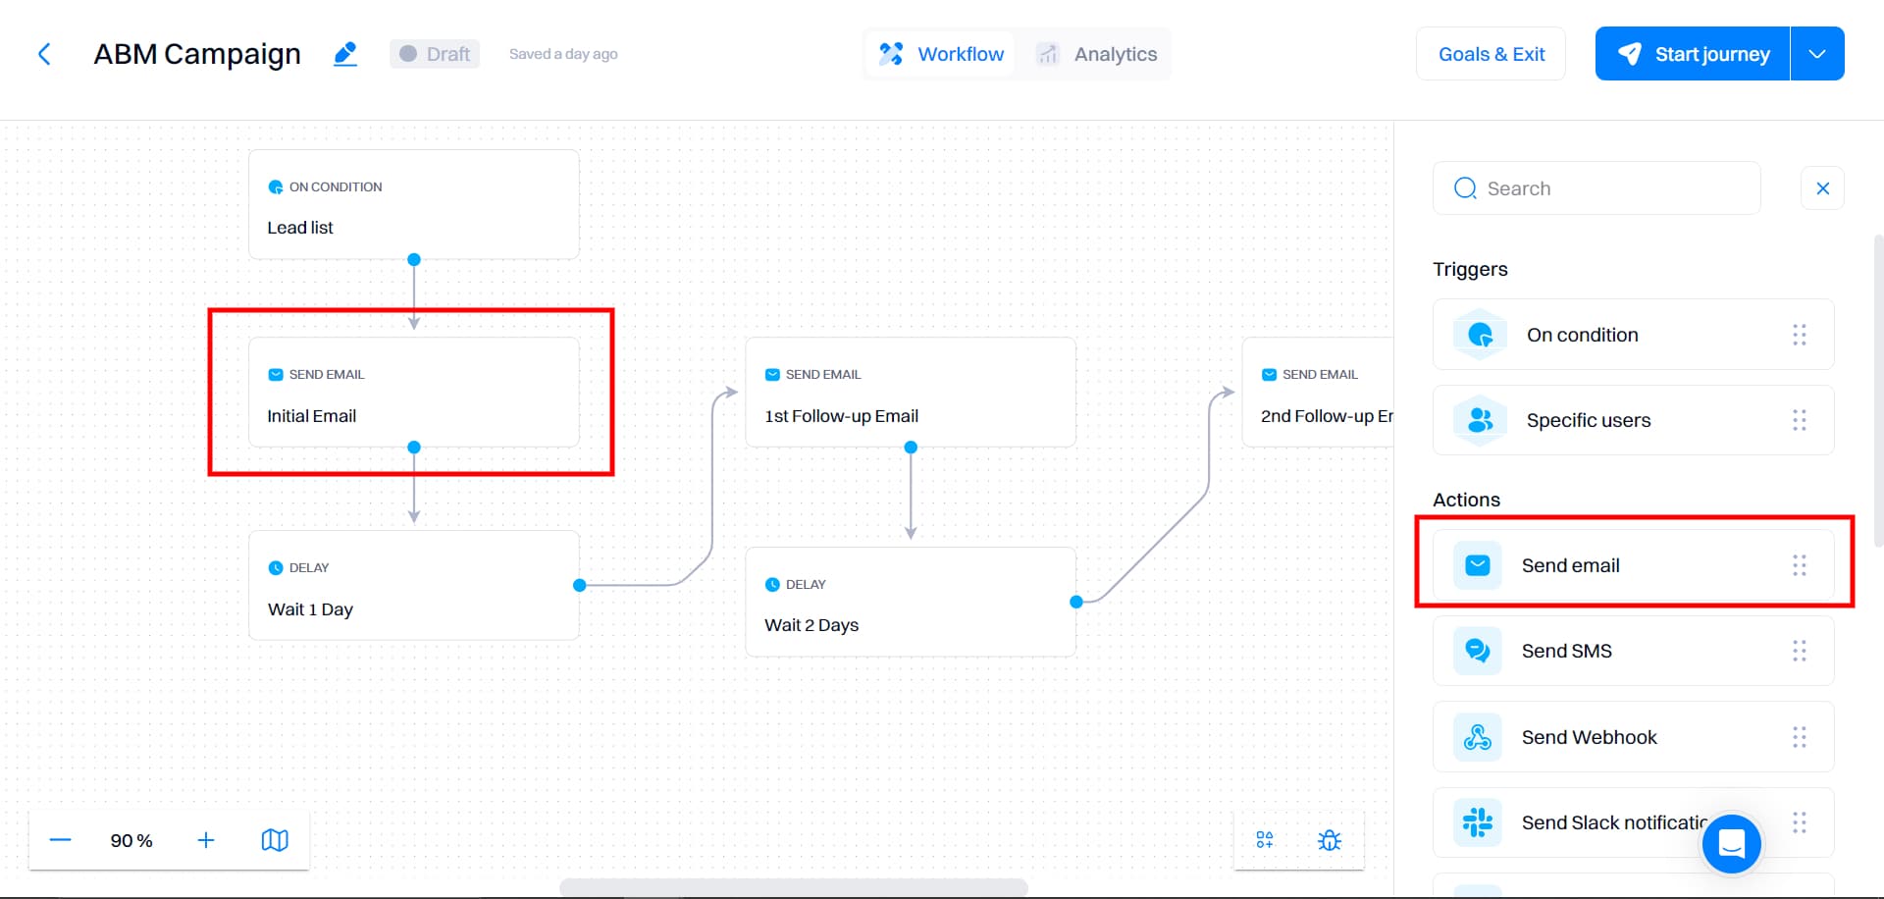This screenshot has width=1884, height=899.
Task: Switch to the Analytics tab
Action: pos(1097,54)
